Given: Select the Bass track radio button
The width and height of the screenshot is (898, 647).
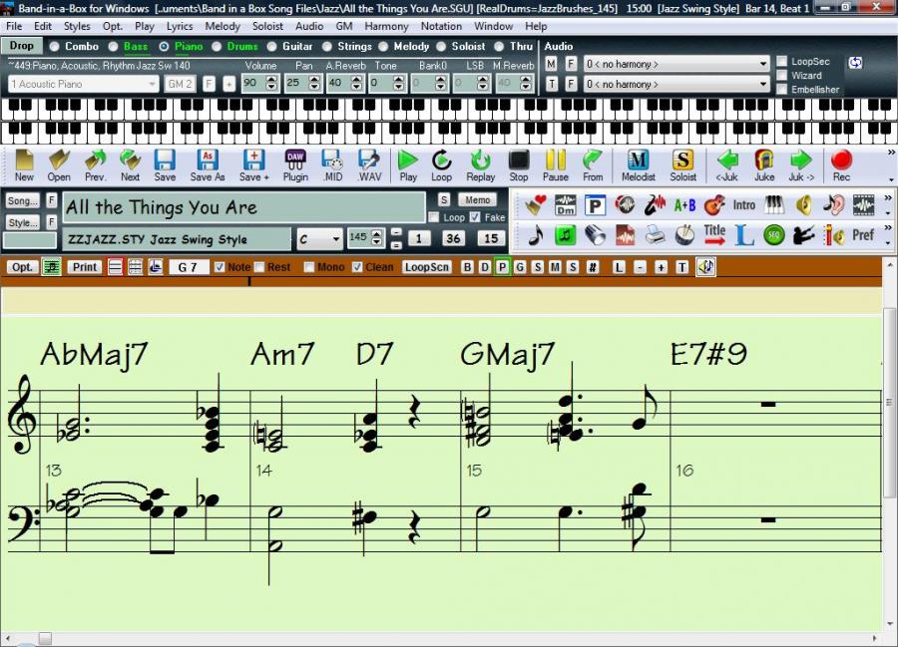Looking at the screenshot, I should 114,46.
